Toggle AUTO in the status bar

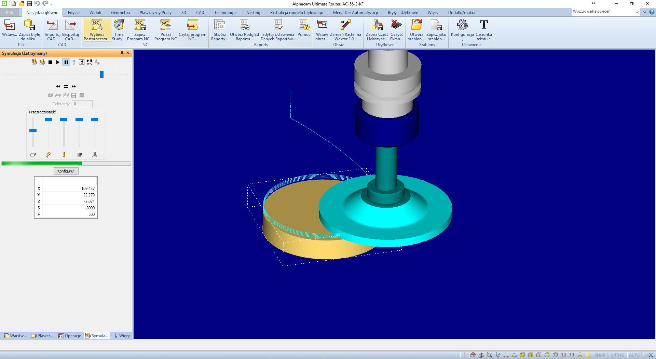pos(634,355)
